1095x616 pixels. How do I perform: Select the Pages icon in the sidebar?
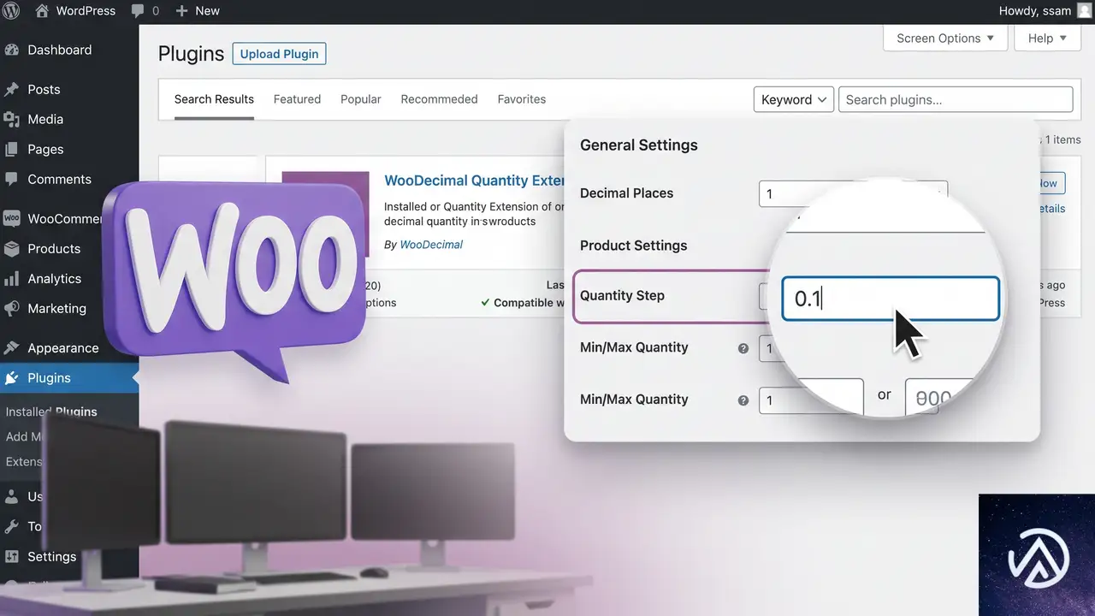click(12, 149)
